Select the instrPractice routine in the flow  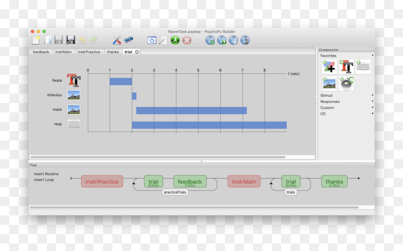click(x=102, y=181)
